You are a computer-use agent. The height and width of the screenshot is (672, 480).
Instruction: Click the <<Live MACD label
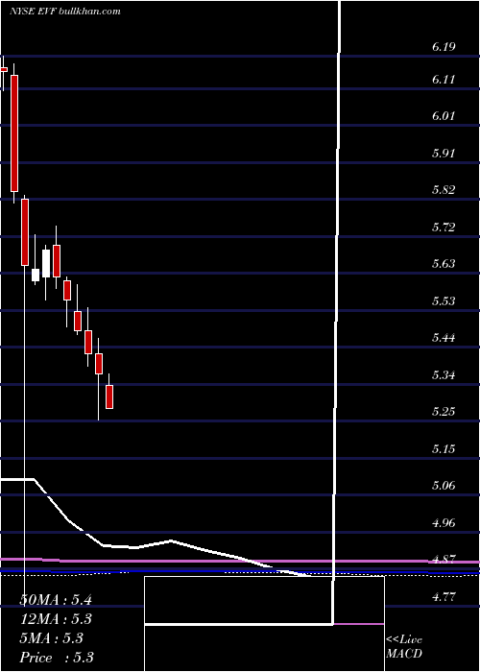[404, 647]
